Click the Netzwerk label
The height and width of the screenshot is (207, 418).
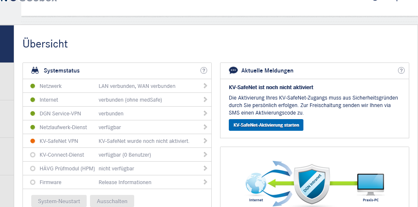pos(51,86)
